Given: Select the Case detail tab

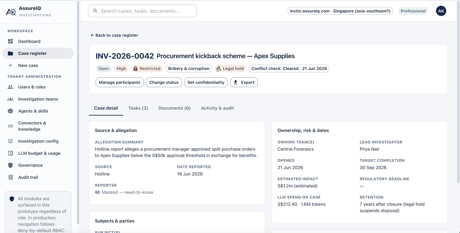Looking at the screenshot, I should (106, 108).
